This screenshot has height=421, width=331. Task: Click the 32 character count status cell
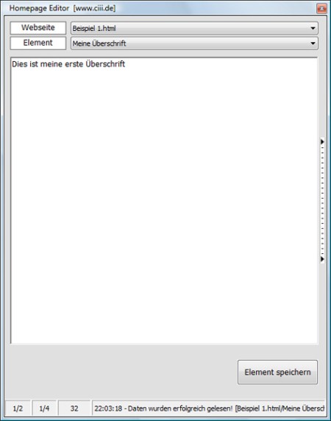74,408
